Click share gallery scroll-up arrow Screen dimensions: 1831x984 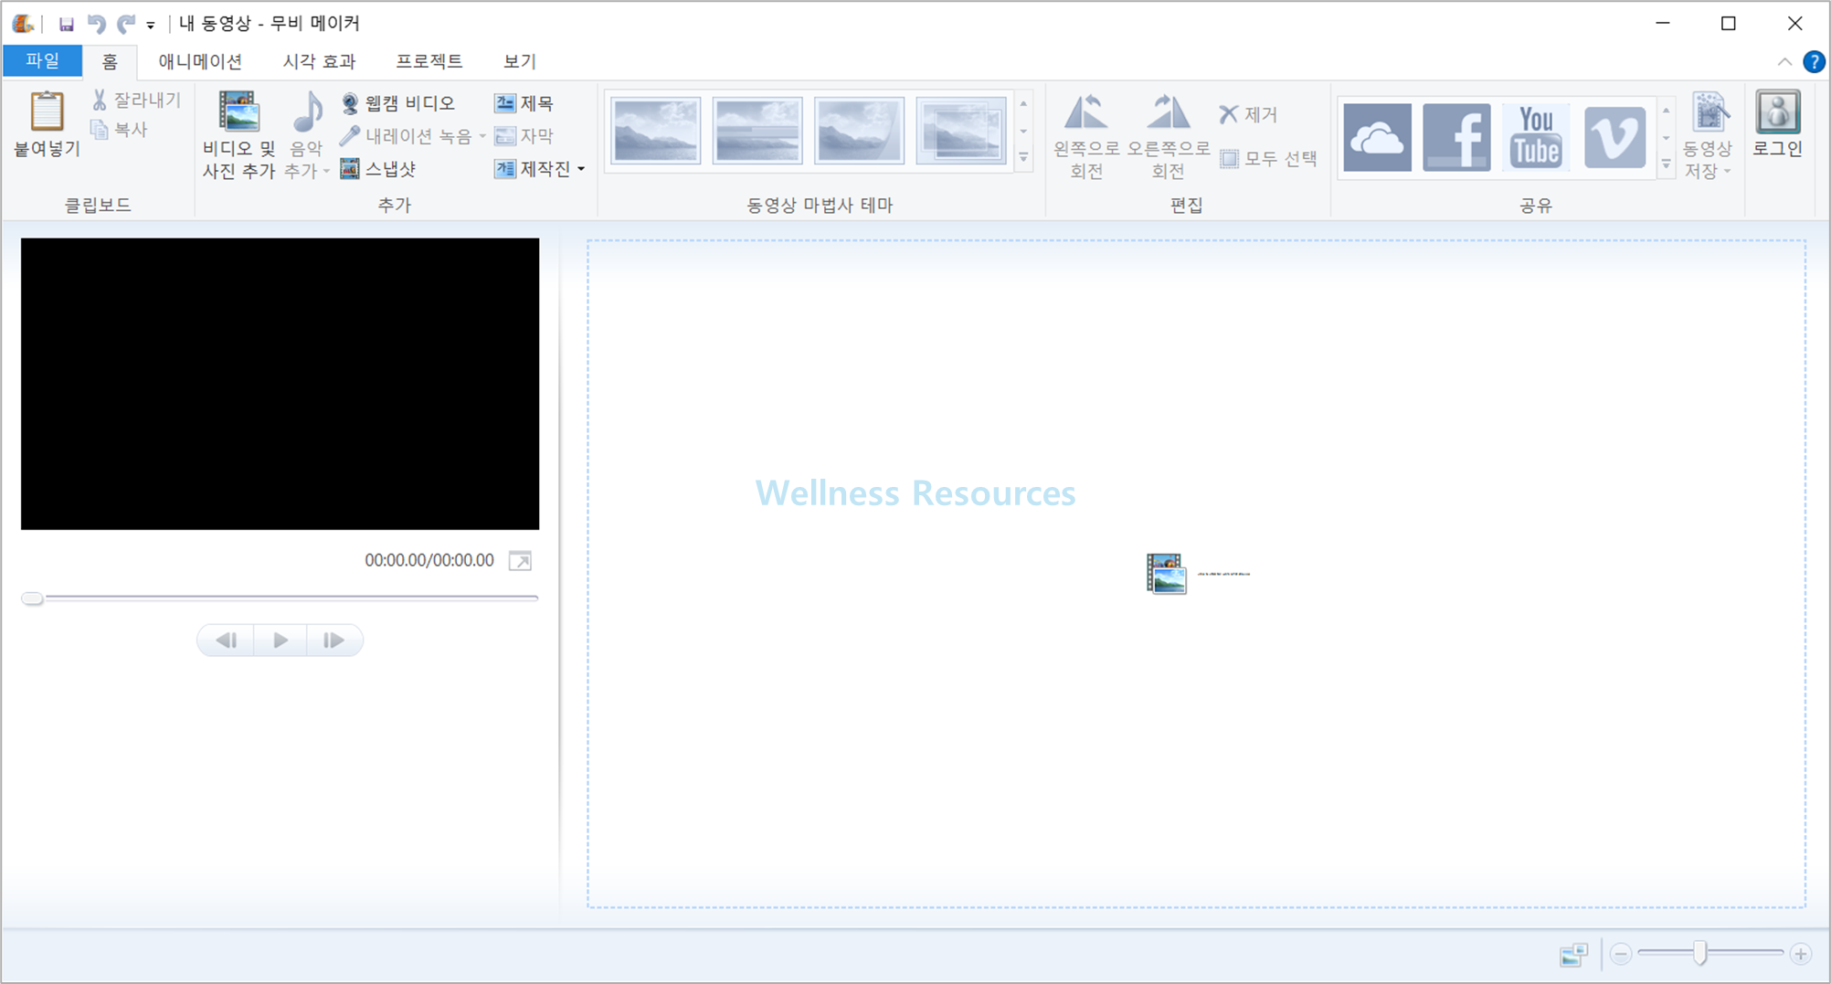coord(1666,111)
